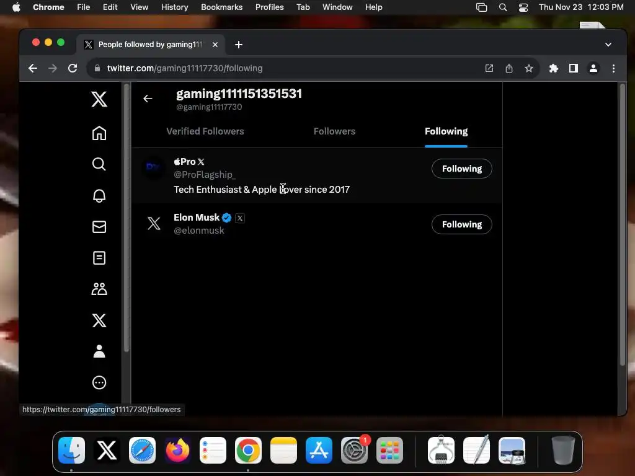Open Premium X icon in sidebar
The height and width of the screenshot is (476, 635).
pyautogui.click(x=99, y=320)
